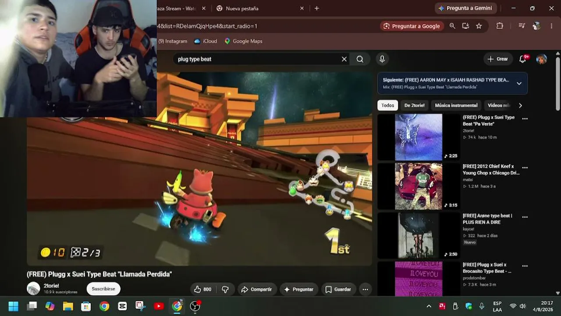Image resolution: width=561 pixels, height=316 pixels.
Task: Open Task View on the taskbar
Action: coord(32,306)
